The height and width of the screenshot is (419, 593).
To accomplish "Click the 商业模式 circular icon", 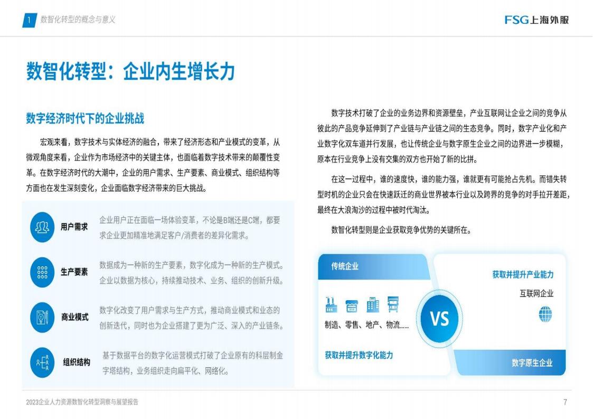I will [x=42, y=317].
